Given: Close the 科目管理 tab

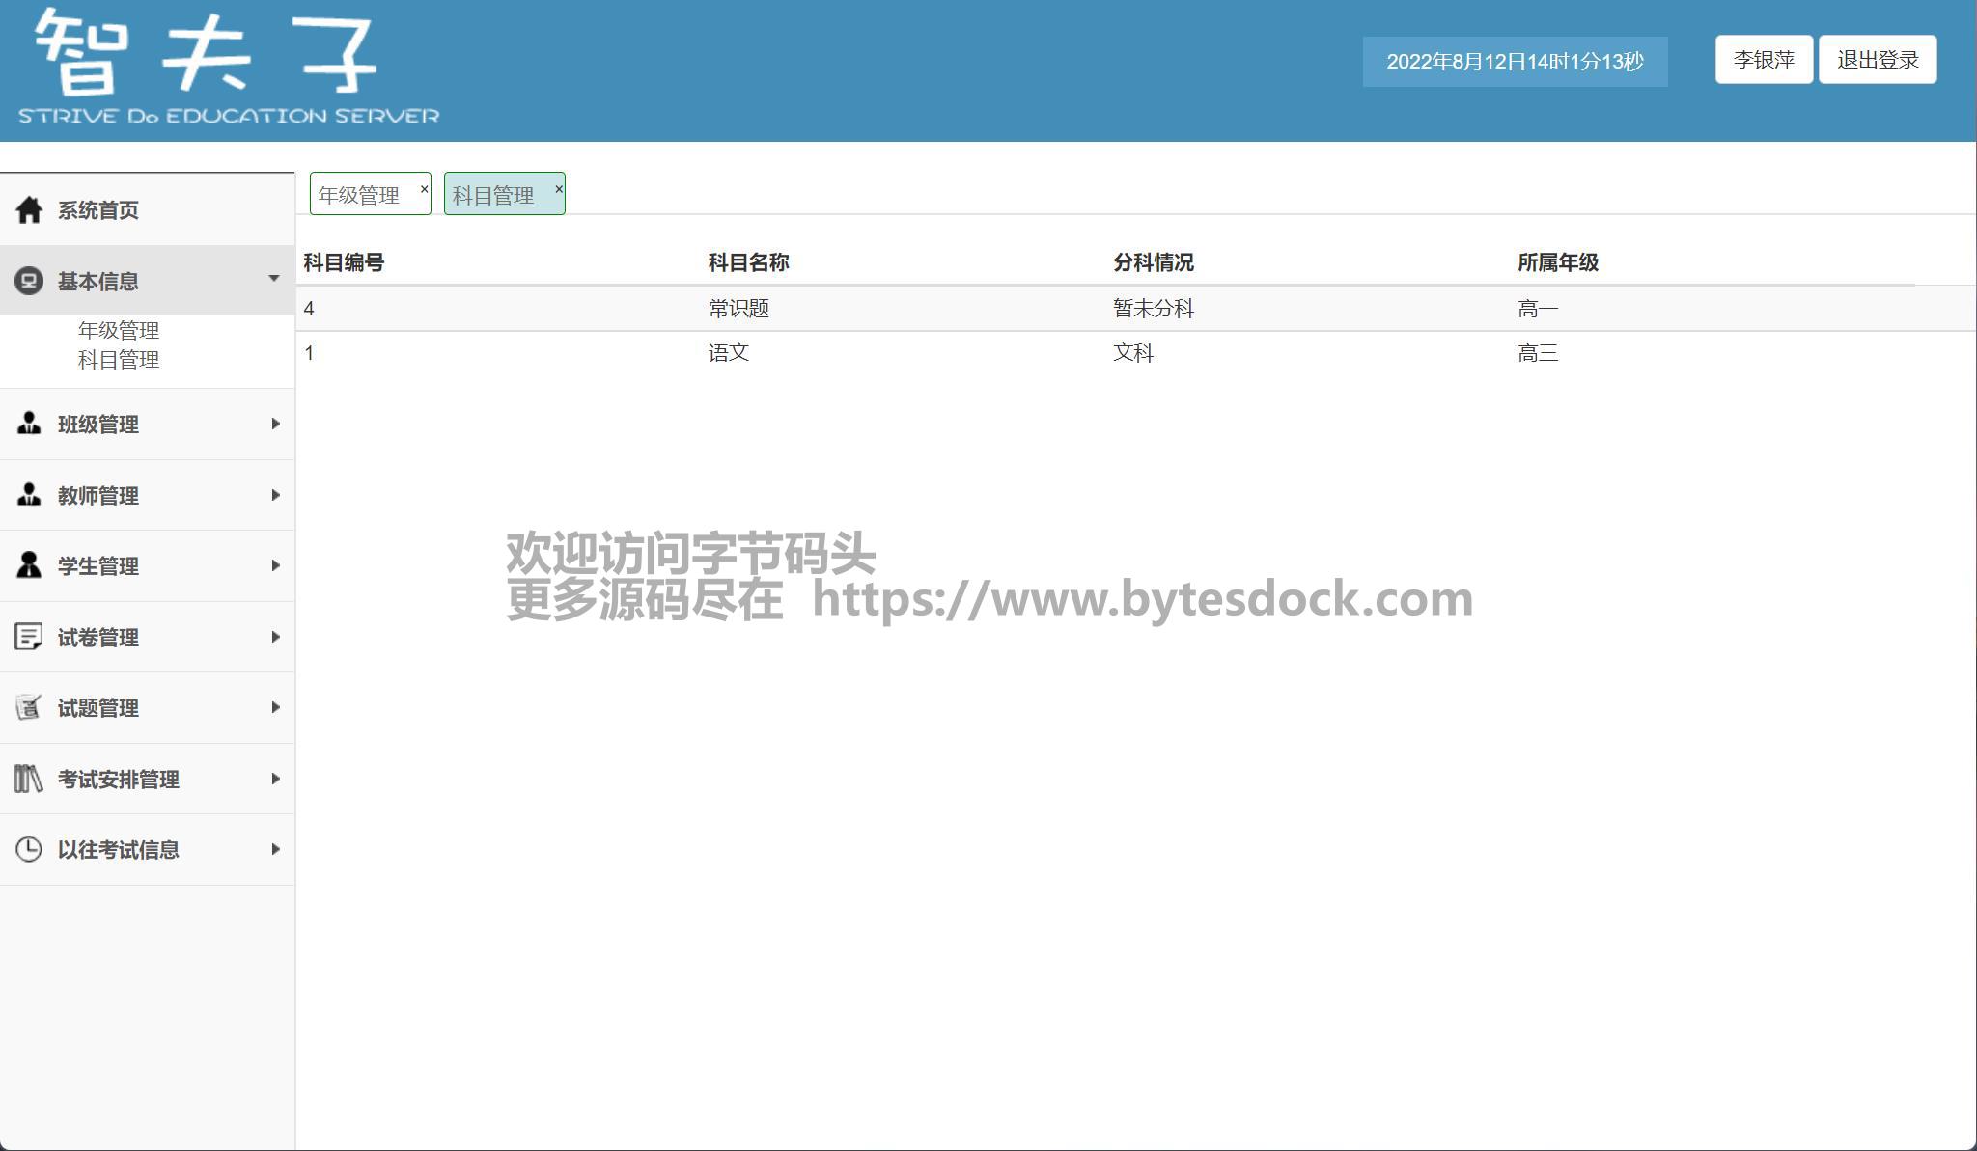Looking at the screenshot, I should point(558,189).
